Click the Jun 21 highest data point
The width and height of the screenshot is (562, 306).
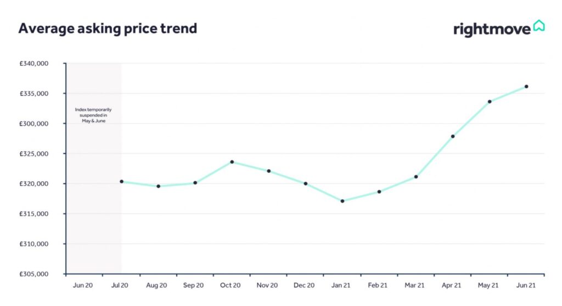526,86
